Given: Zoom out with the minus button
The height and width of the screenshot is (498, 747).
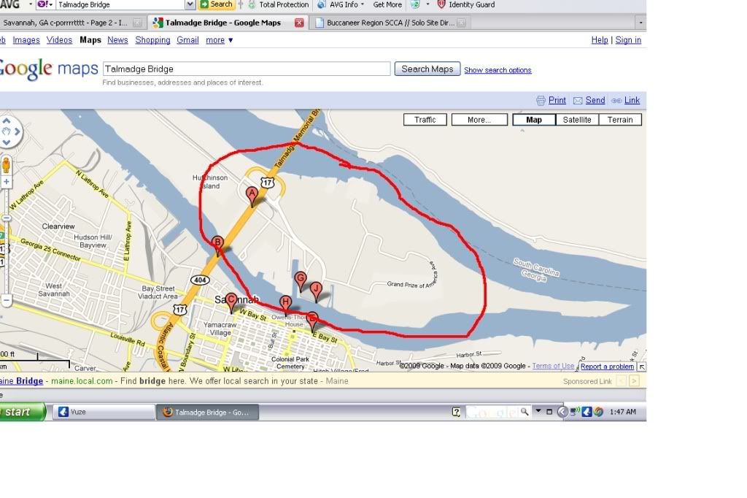Looking at the screenshot, I should tap(7, 300).
